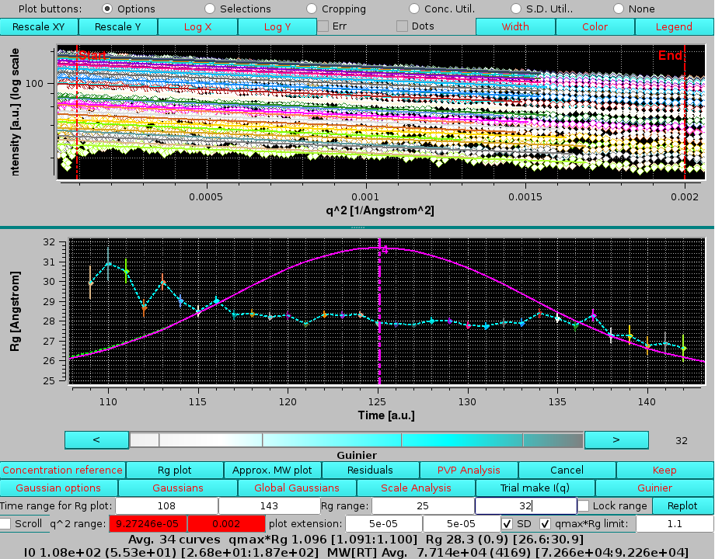Screen dimensions: 715x559
Task: Navigate backward using the left arrow button
Action: point(96,439)
